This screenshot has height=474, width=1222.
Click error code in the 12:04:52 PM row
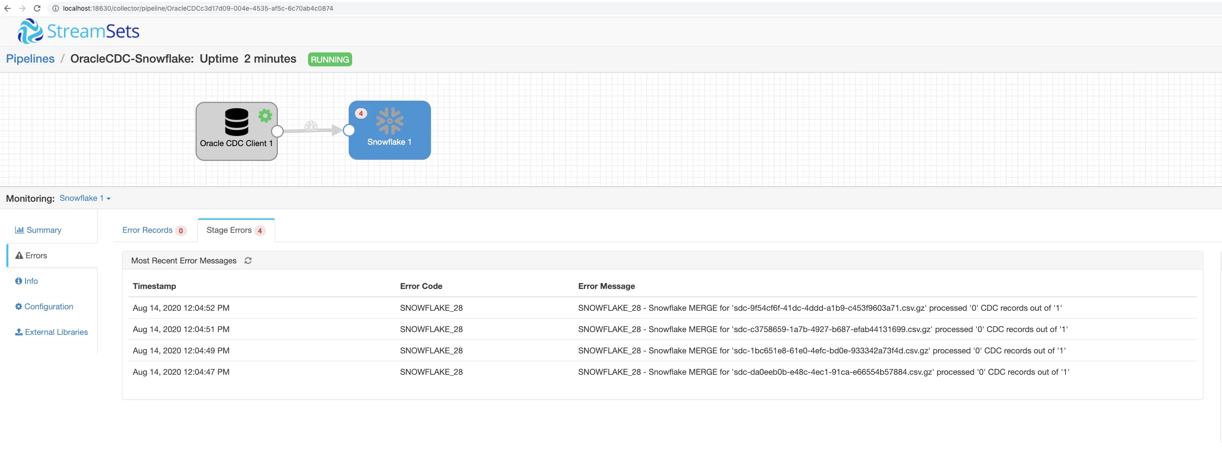click(x=431, y=308)
